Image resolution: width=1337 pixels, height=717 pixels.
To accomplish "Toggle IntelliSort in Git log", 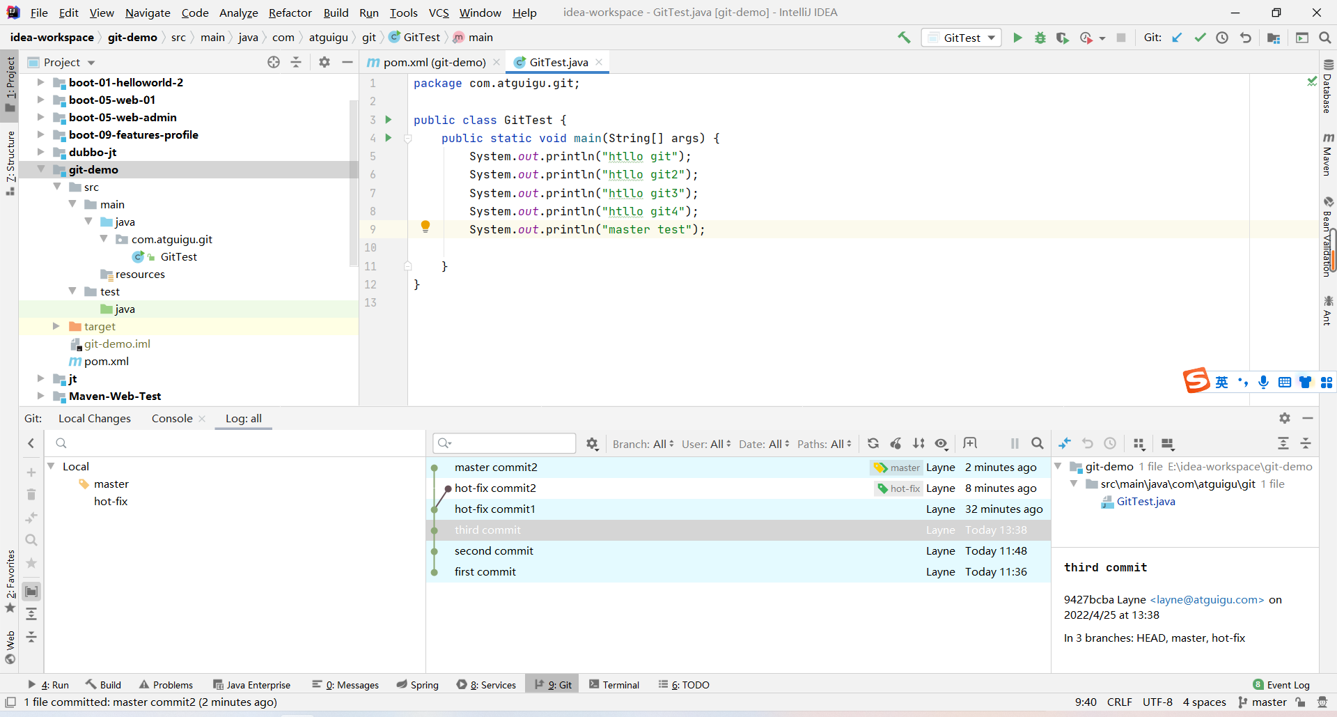I will (919, 443).
